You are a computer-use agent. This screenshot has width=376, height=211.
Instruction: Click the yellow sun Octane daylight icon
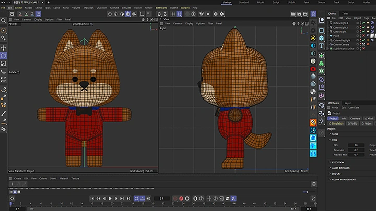pyautogui.click(x=313, y=38)
